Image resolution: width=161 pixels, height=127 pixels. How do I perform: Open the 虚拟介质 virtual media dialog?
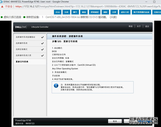pos(125,12)
